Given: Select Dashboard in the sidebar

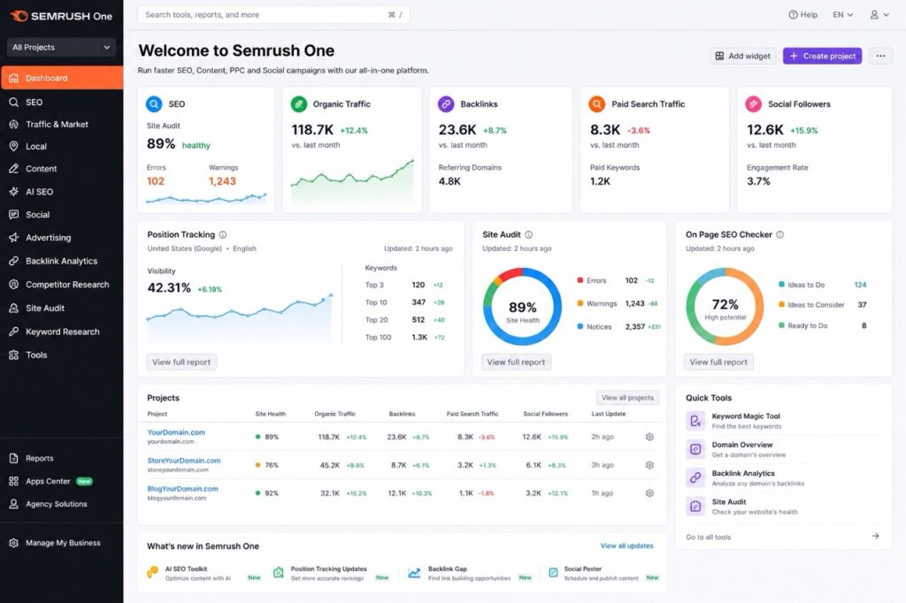Looking at the screenshot, I should click(x=61, y=78).
